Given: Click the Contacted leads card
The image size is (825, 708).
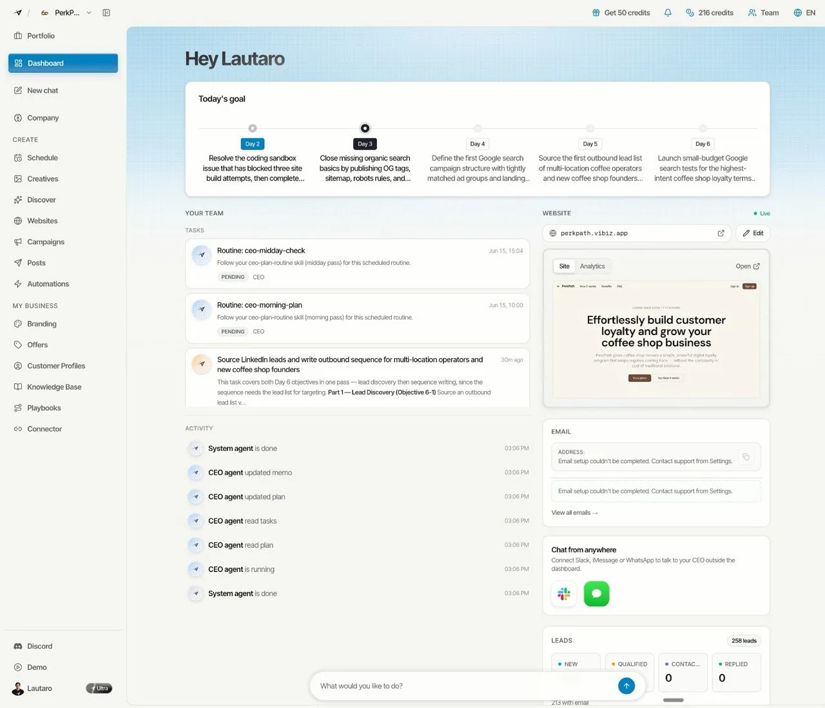Looking at the screenshot, I should click(683, 672).
